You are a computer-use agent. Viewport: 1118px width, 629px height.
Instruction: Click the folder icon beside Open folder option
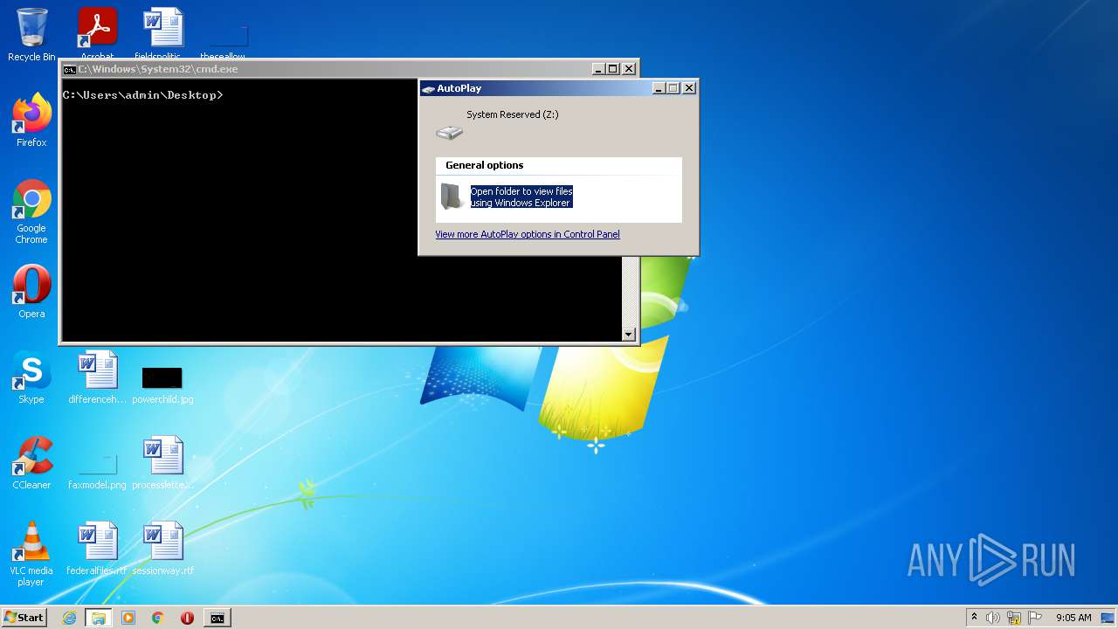(x=452, y=196)
